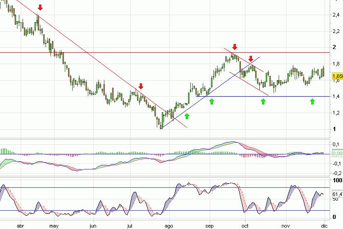Click the red down arrow in July
Image resolution: width=343 pixels, height=229 pixels.
[141, 86]
